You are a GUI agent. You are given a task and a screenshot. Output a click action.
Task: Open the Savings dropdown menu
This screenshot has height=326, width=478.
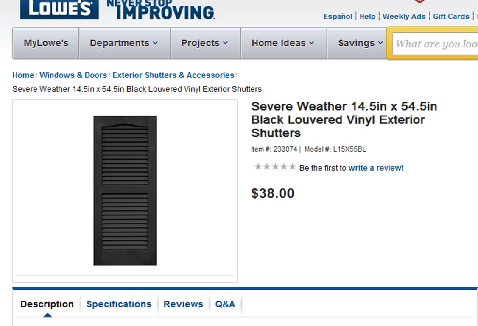click(360, 43)
